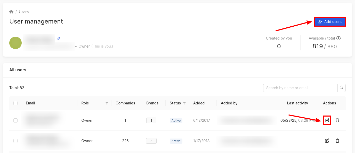Expand brands badge showing 1
Screen dimensions: 355x153
(x=151, y=120)
